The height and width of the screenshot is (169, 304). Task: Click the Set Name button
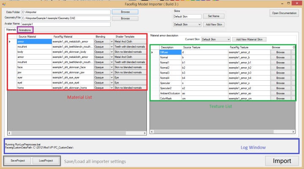[x=214, y=16]
